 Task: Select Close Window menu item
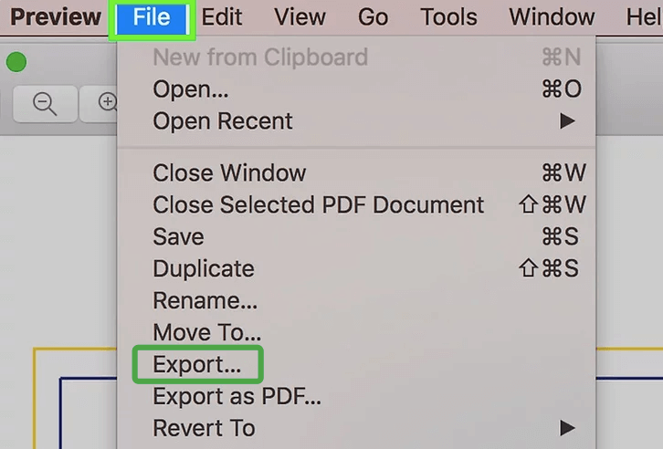[229, 172]
